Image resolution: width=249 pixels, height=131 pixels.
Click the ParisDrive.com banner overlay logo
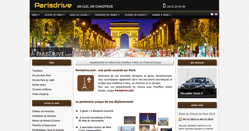pyautogui.click(x=51, y=52)
